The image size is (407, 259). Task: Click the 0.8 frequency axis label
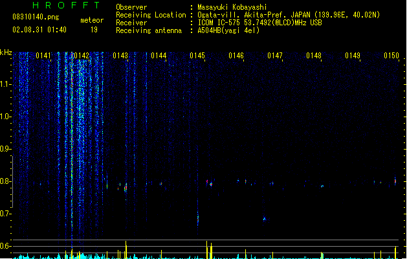coord(5,181)
